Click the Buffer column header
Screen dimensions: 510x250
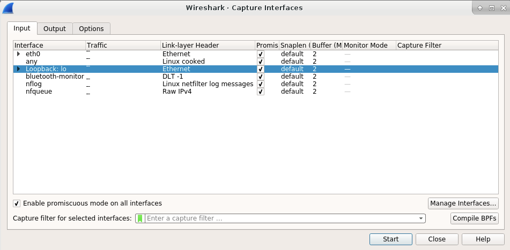pos(327,45)
